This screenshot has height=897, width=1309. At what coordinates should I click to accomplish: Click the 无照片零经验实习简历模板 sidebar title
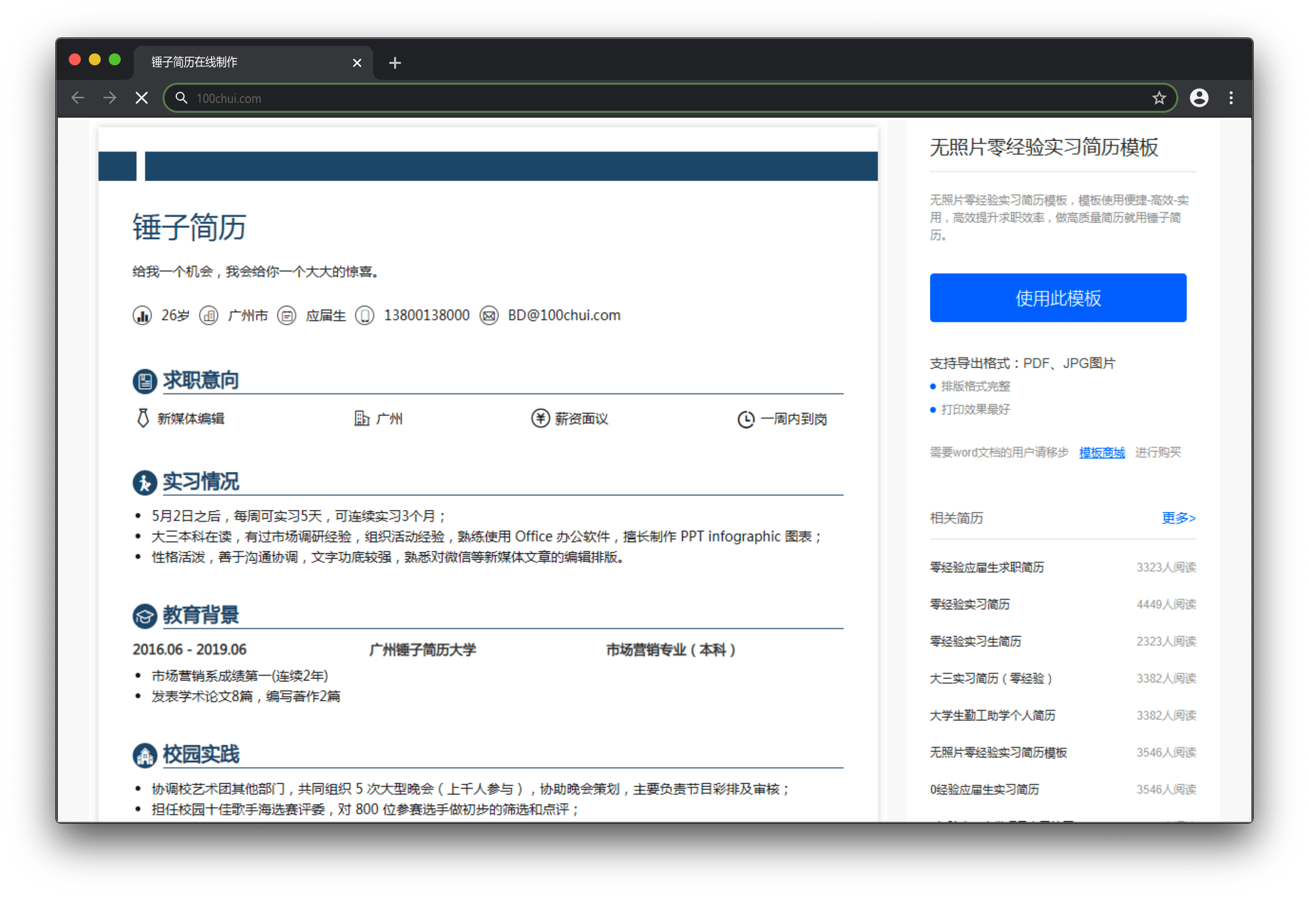tap(1044, 148)
